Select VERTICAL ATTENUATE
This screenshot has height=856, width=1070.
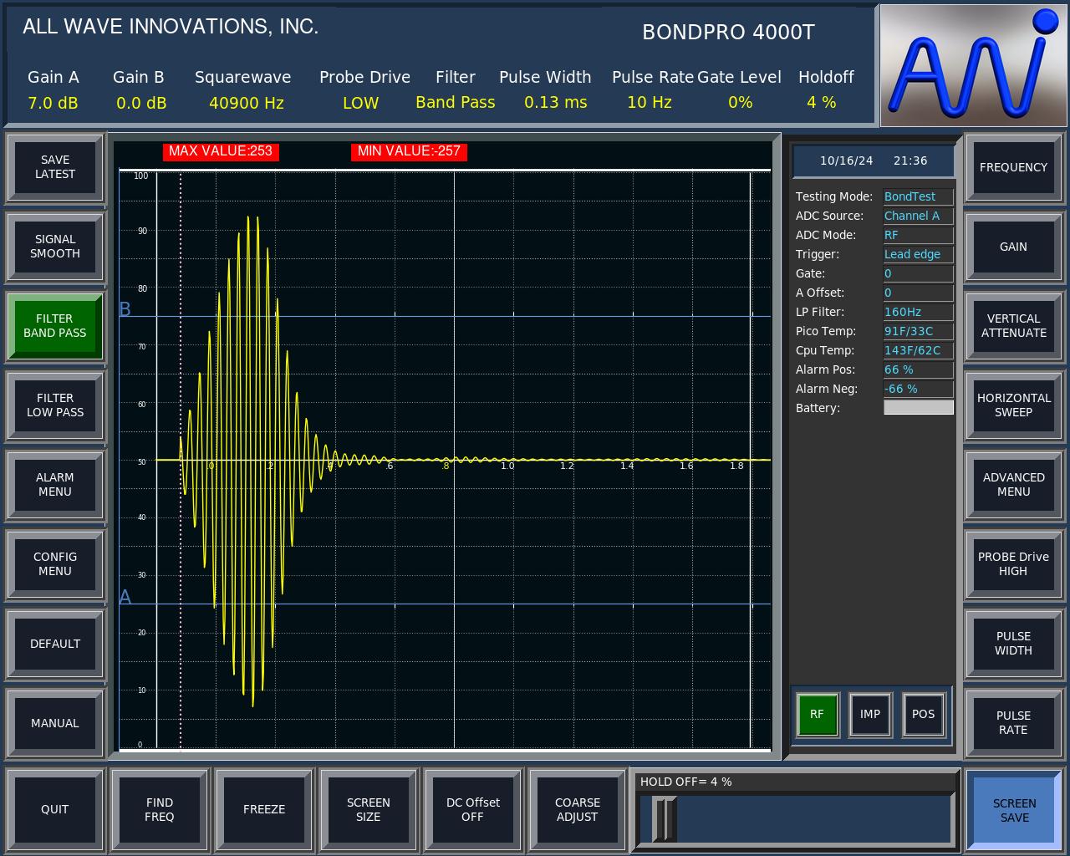pos(1013,326)
